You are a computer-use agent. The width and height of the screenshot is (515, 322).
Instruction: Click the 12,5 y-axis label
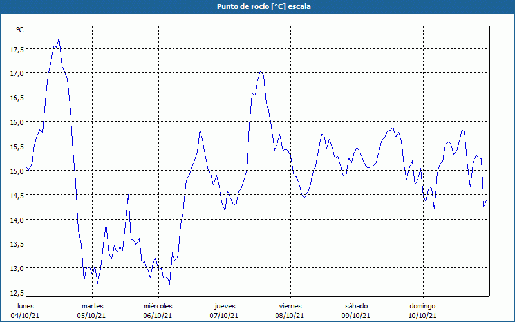click(17, 292)
